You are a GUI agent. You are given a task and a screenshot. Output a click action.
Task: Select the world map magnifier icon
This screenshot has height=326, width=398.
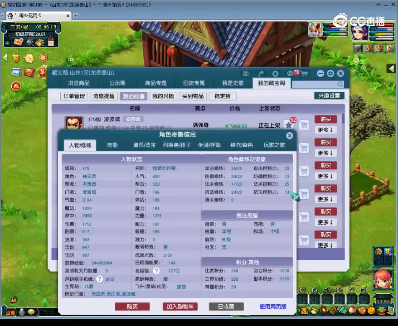[x=29, y=42]
